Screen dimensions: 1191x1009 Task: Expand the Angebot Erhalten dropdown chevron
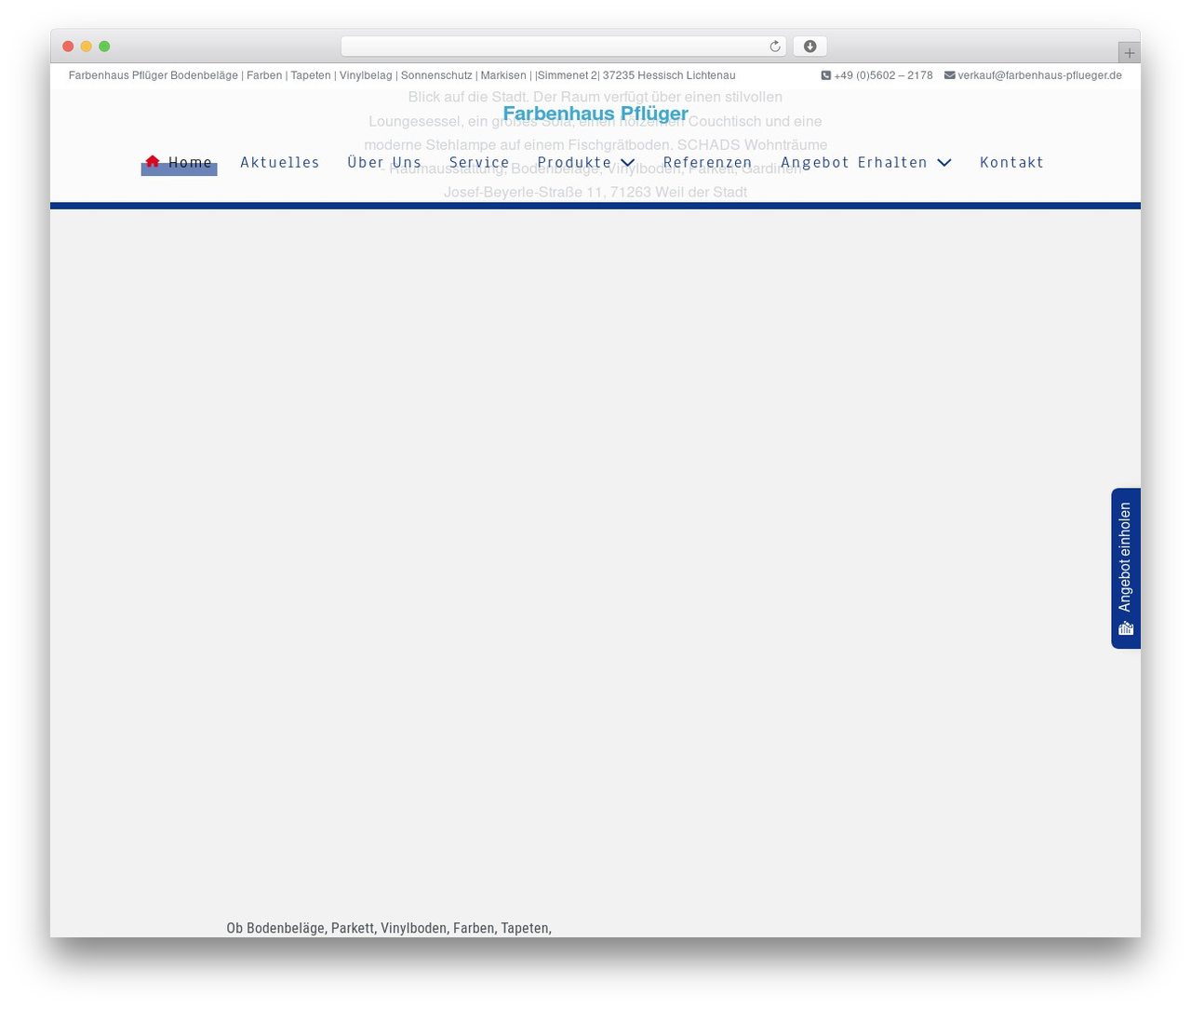[944, 163]
